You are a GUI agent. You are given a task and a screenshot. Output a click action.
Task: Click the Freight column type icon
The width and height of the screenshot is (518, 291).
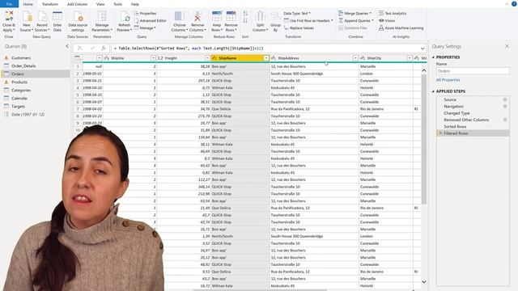pos(160,58)
